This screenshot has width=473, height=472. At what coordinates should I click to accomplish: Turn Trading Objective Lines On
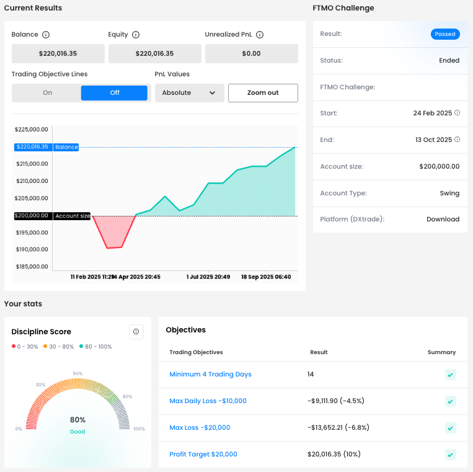pyautogui.click(x=48, y=93)
